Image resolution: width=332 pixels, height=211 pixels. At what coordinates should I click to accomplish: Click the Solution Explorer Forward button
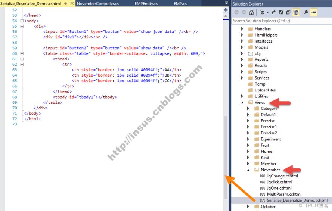[x=244, y=12]
